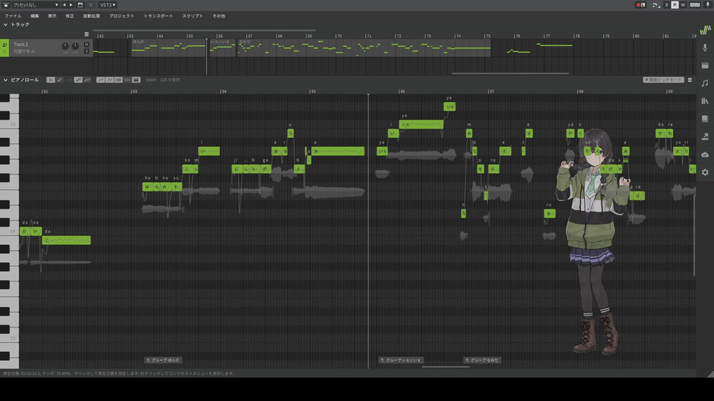Viewport: 714px width, 401px height.
Task: Adjust the Track 2 volume knob
Action: (65, 46)
